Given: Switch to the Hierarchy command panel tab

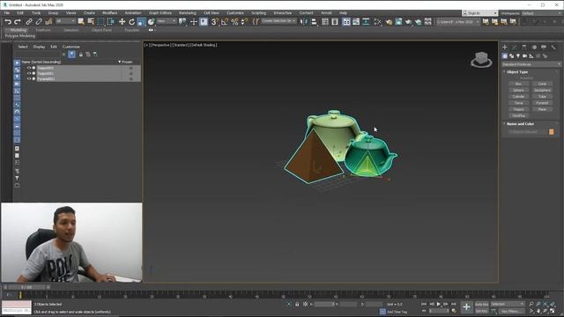Looking at the screenshot, I should [524, 47].
